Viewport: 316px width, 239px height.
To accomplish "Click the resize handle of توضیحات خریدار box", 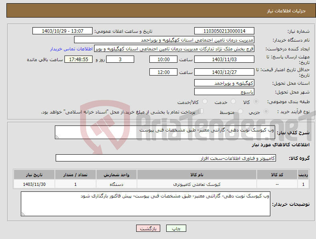I will tap(23, 214).
